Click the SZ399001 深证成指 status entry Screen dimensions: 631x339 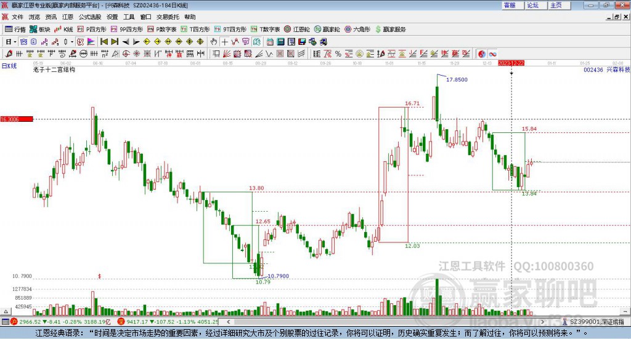[x=593, y=322]
